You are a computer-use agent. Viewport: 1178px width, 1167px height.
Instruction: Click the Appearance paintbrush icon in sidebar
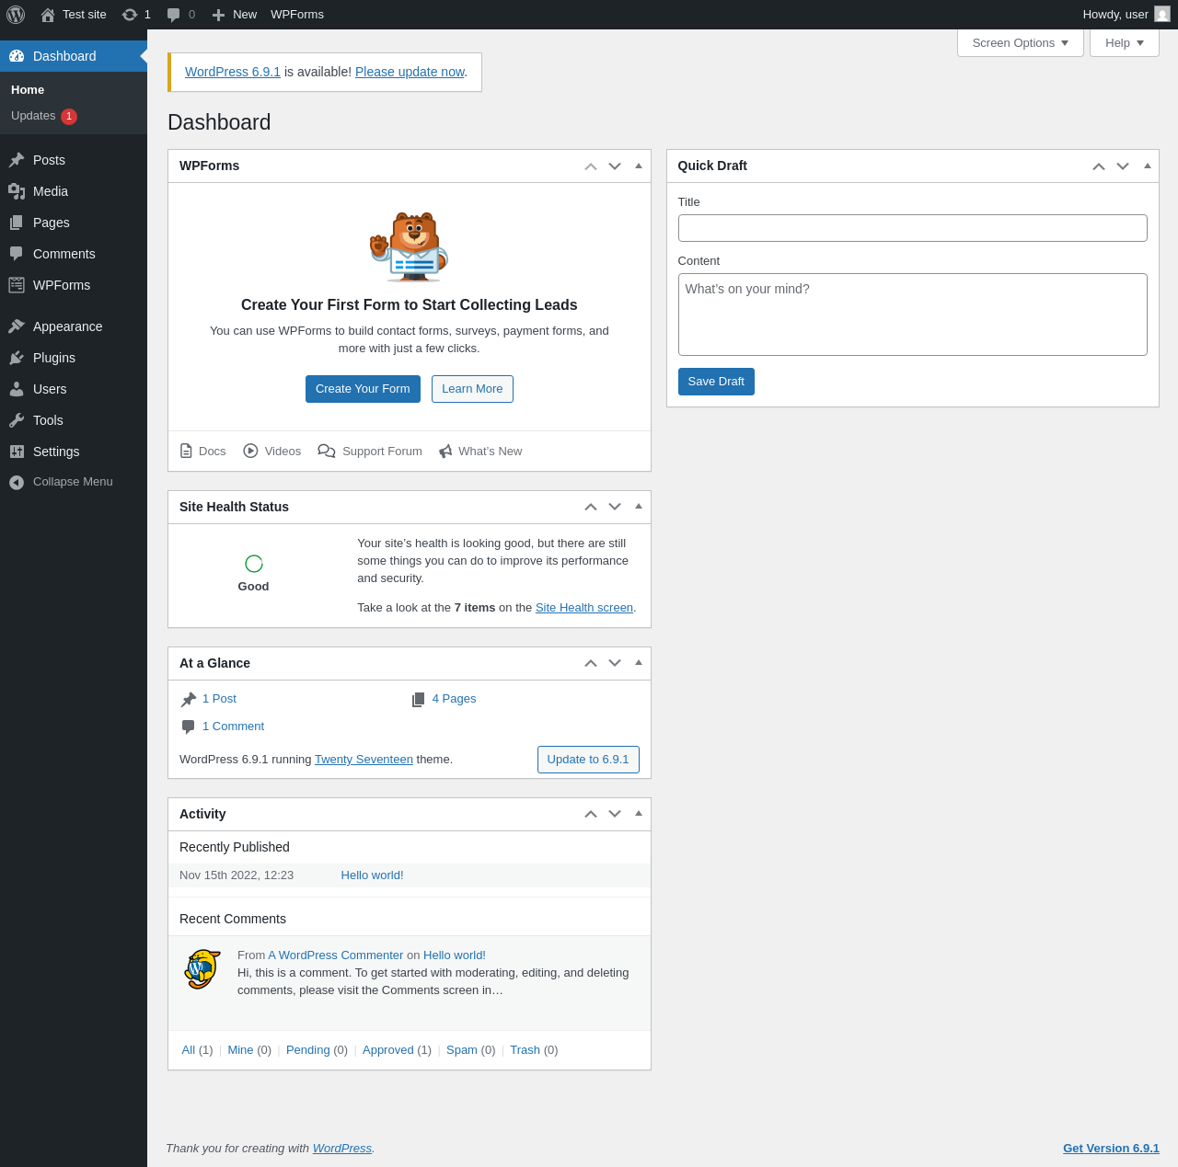click(17, 326)
